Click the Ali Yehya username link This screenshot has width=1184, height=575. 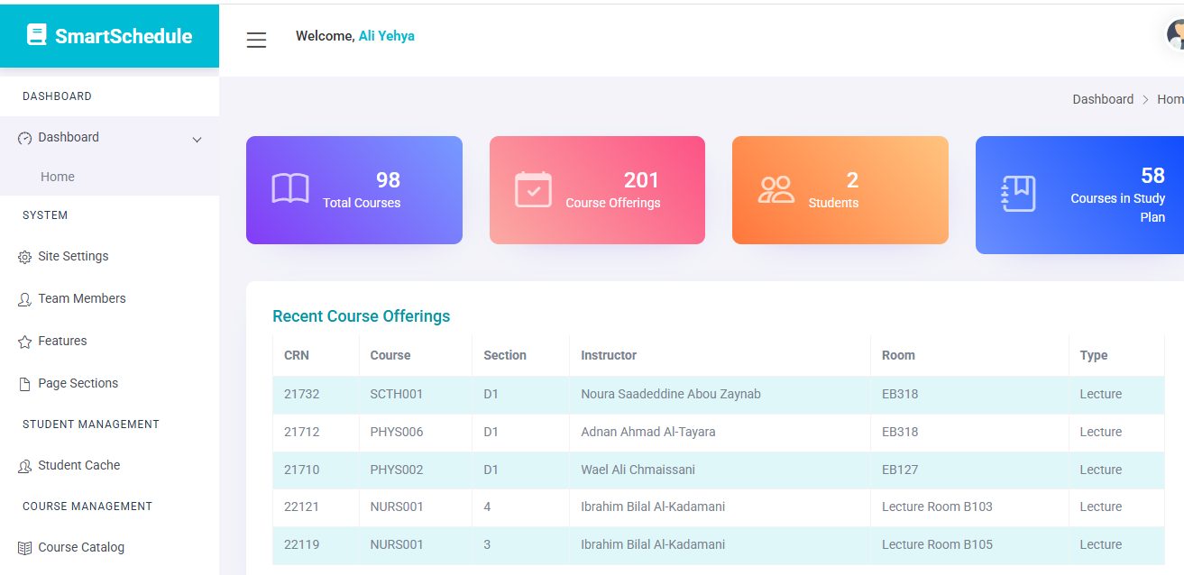pos(386,36)
